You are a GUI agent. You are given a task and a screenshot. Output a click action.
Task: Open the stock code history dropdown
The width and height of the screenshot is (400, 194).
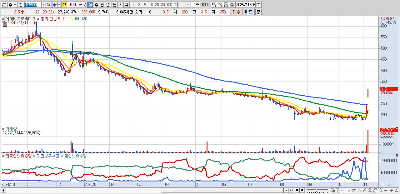[x=44, y=5]
